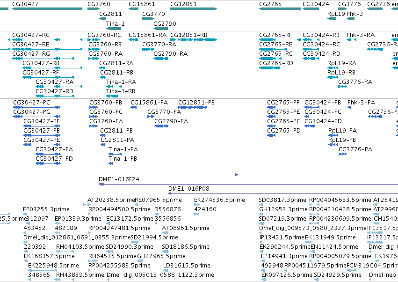Click the CG30424 gene label
The image size is (398, 282).
pos(316,4)
